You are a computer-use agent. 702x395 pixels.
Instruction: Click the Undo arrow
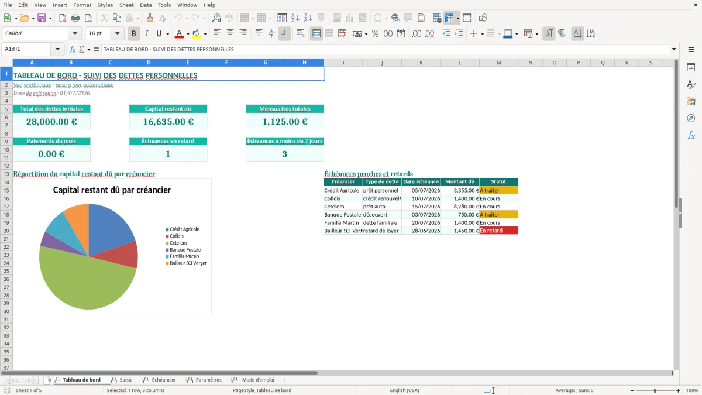click(x=177, y=18)
